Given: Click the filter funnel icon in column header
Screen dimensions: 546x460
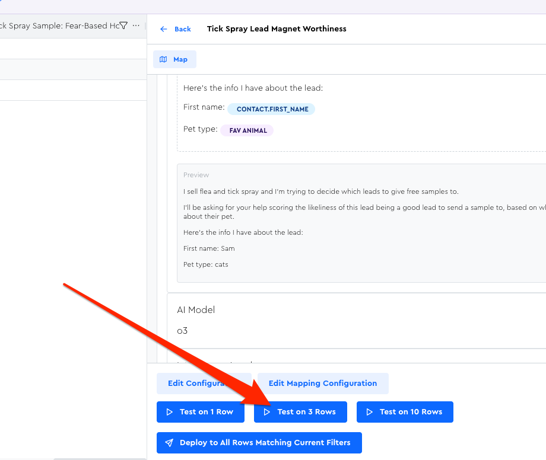Looking at the screenshot, I should click(123, 25).
